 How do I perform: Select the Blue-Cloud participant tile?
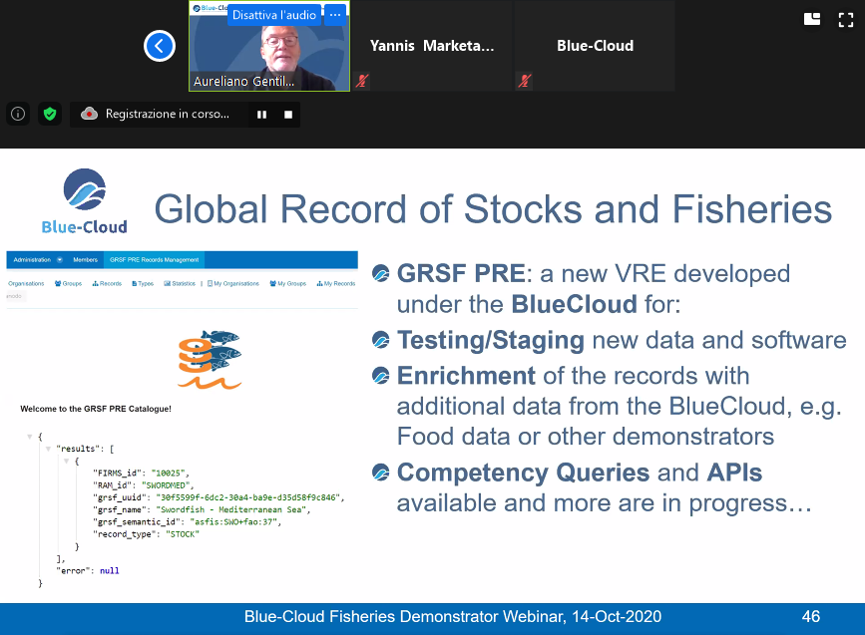595,46
